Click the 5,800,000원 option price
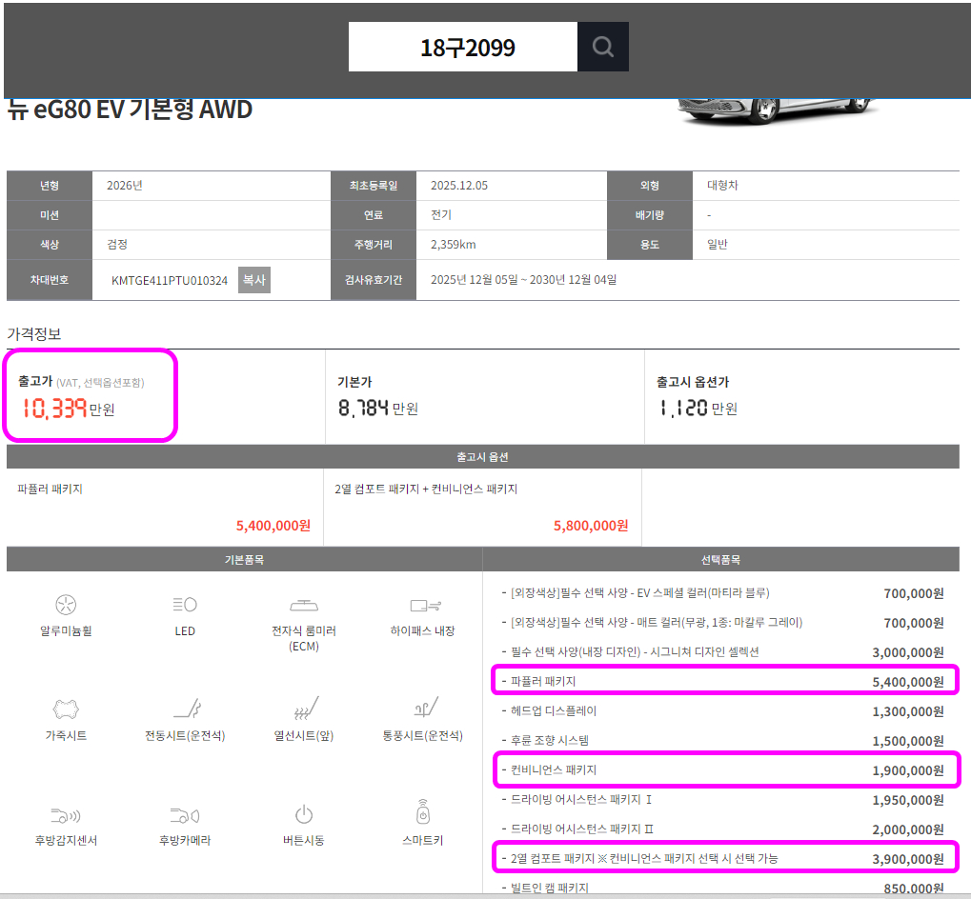971x899 pixels. pyautogui.click(x=591, y=526)
